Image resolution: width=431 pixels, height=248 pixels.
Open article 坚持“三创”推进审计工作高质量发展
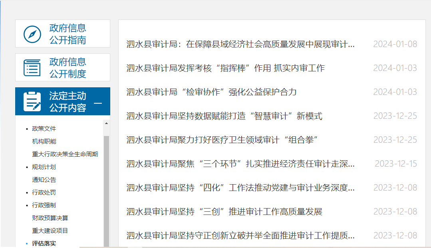coord(224,211)
